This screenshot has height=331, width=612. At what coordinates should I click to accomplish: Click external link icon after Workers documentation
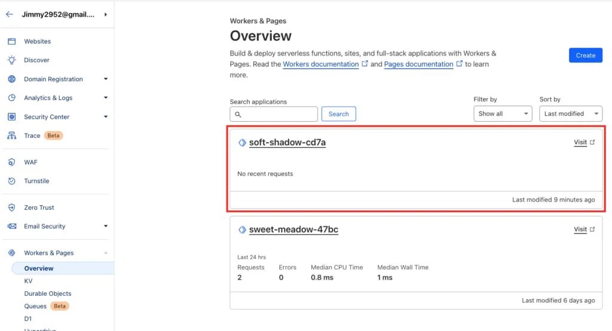click(365, 63)
